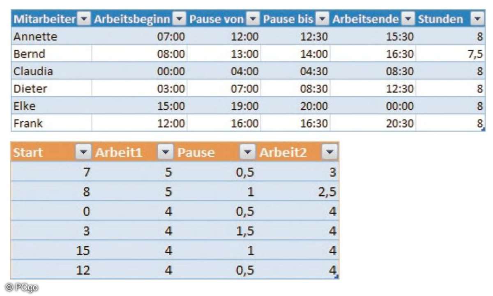The width and height of the screenshot is (493, 296).
Task: Select Bernd's Stunden cell showing 7,5
Action: tap(450, 54)
